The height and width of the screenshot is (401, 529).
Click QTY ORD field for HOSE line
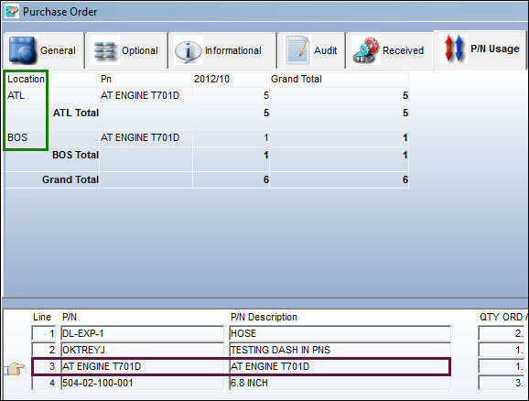point(502,333)
